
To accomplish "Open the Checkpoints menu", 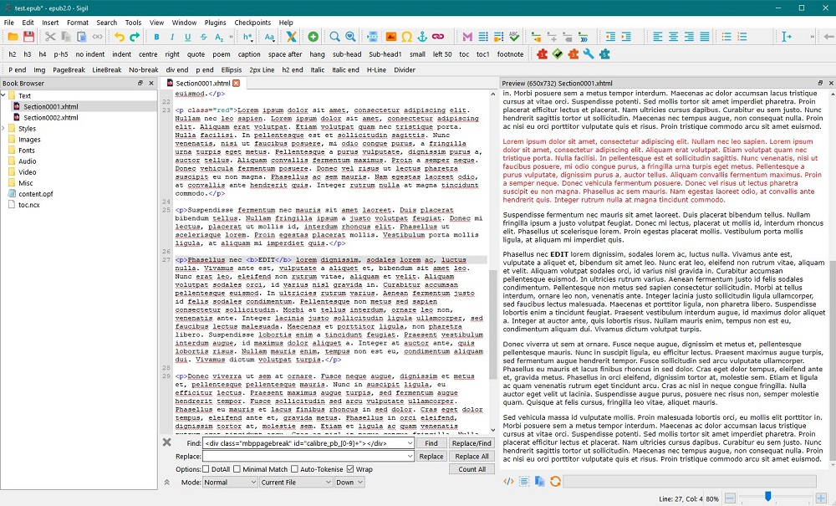I will pos(252,23).
